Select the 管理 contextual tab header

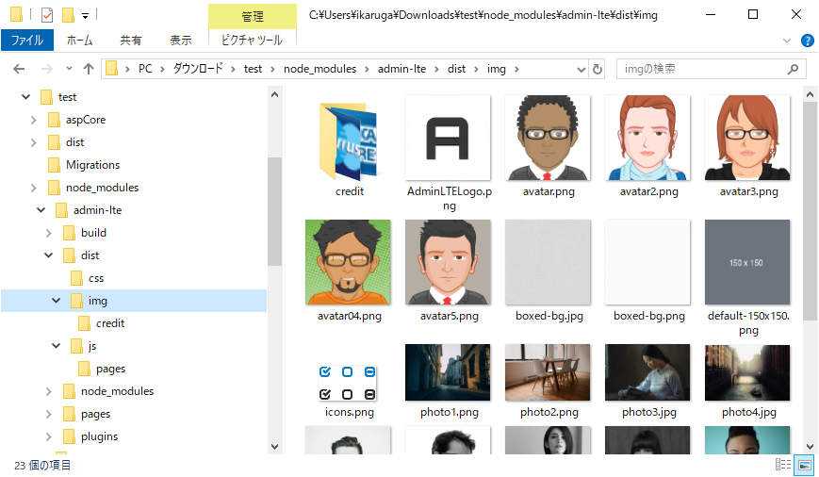coord(253,16)
